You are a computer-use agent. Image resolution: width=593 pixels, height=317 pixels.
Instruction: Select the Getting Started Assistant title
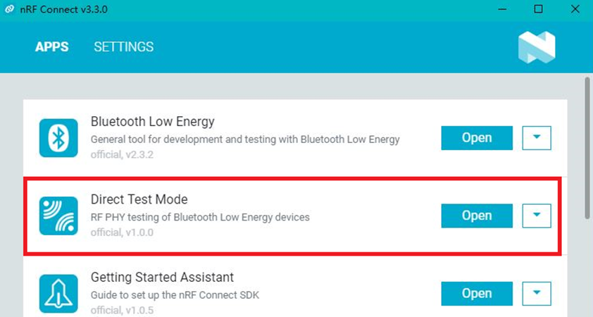coord(162,277)
